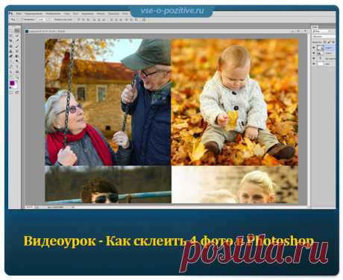Select the white thumbnail of the bottom layer
This screenshot has height=280, width=343.
321,64
